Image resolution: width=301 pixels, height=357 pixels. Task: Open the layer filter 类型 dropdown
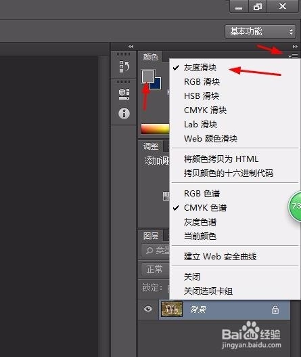pos(156,251)
